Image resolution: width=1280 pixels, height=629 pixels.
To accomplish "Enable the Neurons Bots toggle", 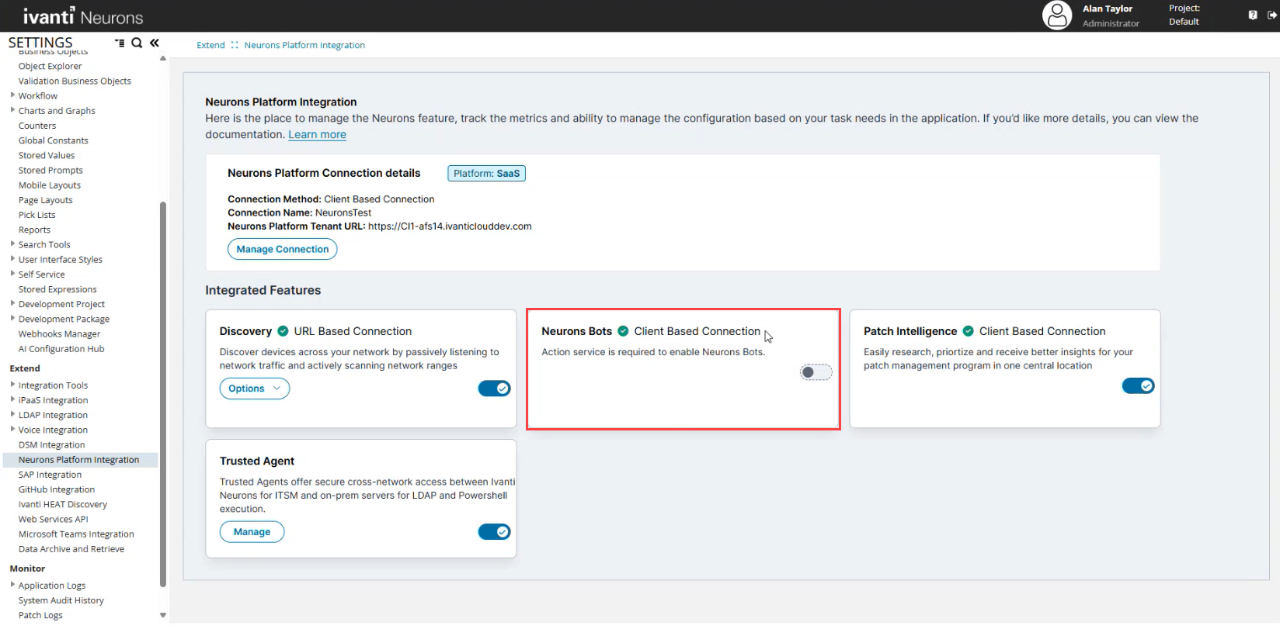I will coord(816,372).
